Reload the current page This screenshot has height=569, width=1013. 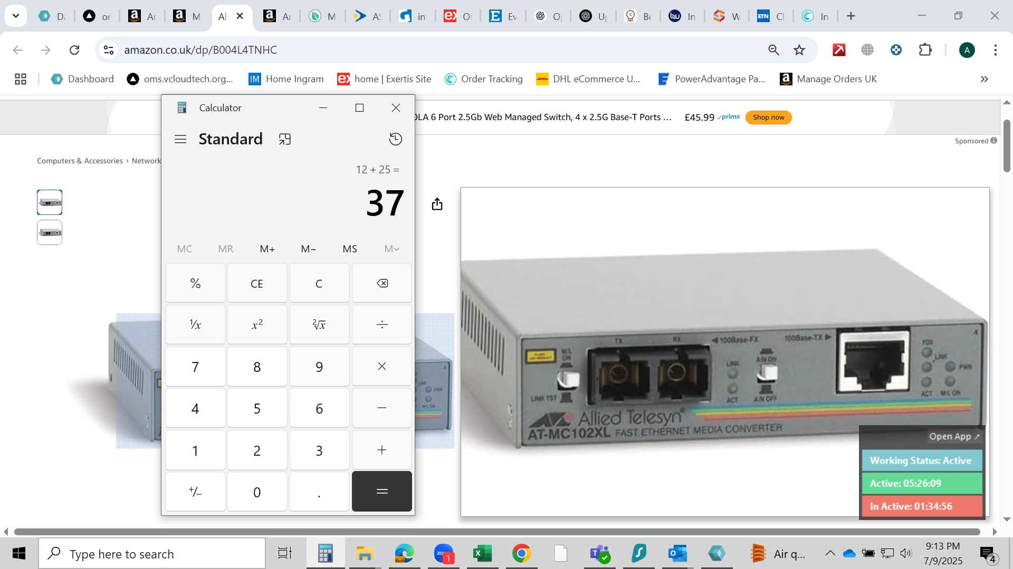click(74, 50)
